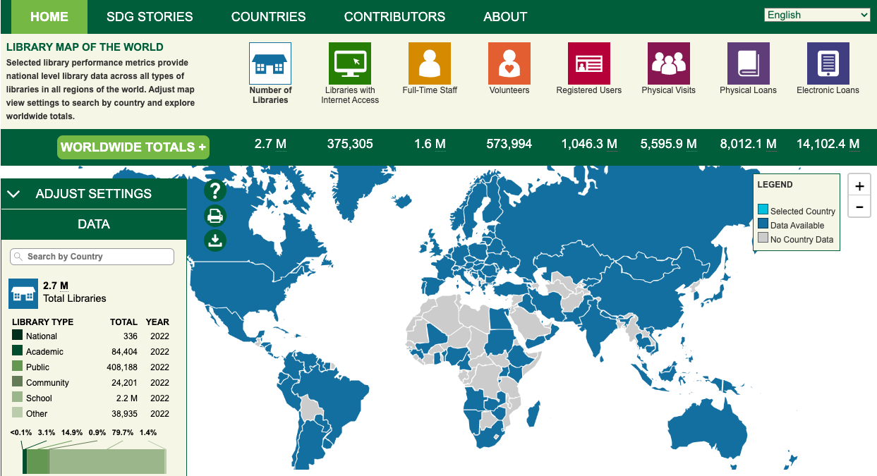Open the SDG Stories menu item
This screenshot has width=877, height=476.
point(150,17)
